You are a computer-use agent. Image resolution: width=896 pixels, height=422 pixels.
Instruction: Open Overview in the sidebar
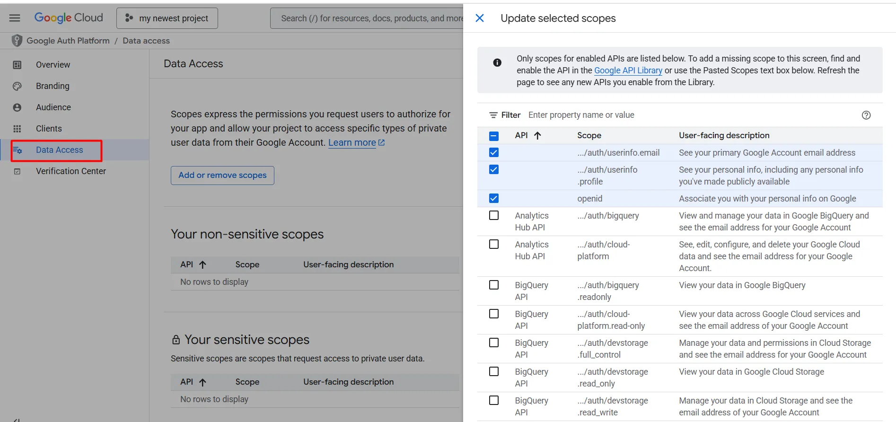coord(53,65)
